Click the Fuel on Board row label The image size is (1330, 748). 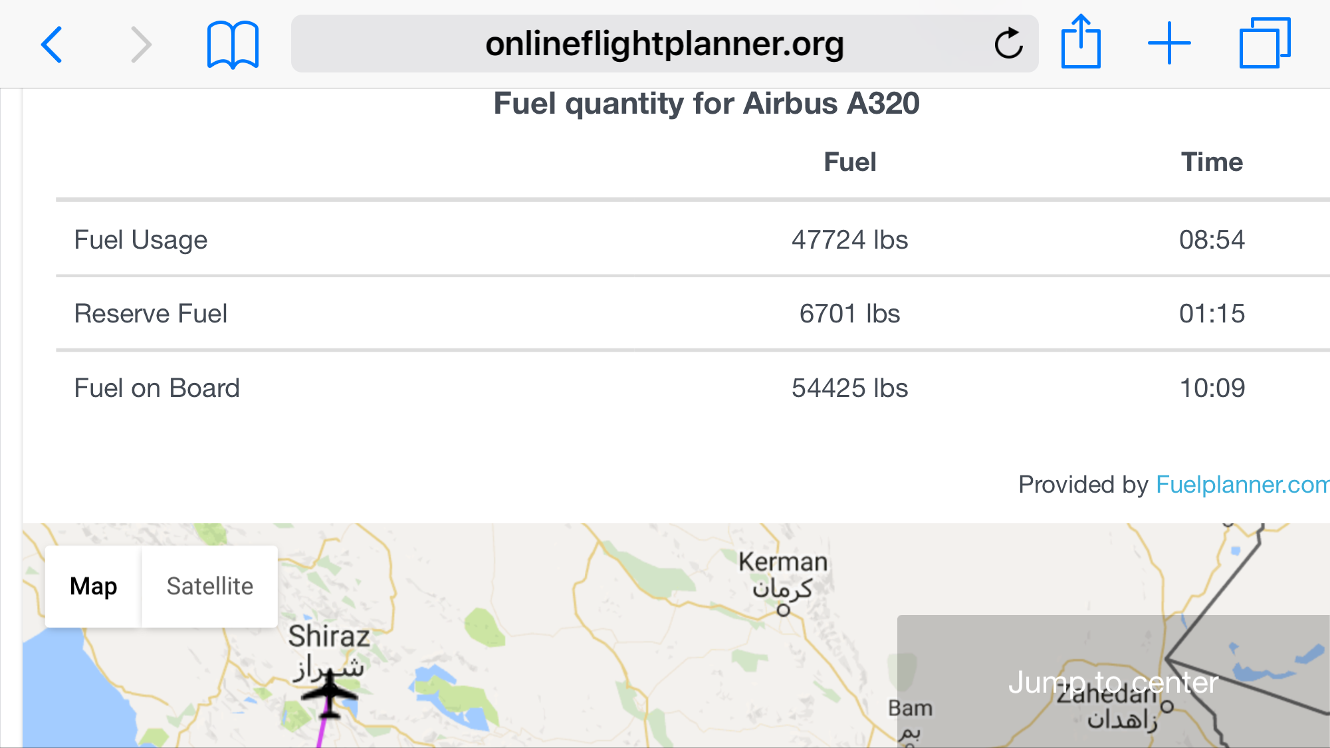coord(157,388)
